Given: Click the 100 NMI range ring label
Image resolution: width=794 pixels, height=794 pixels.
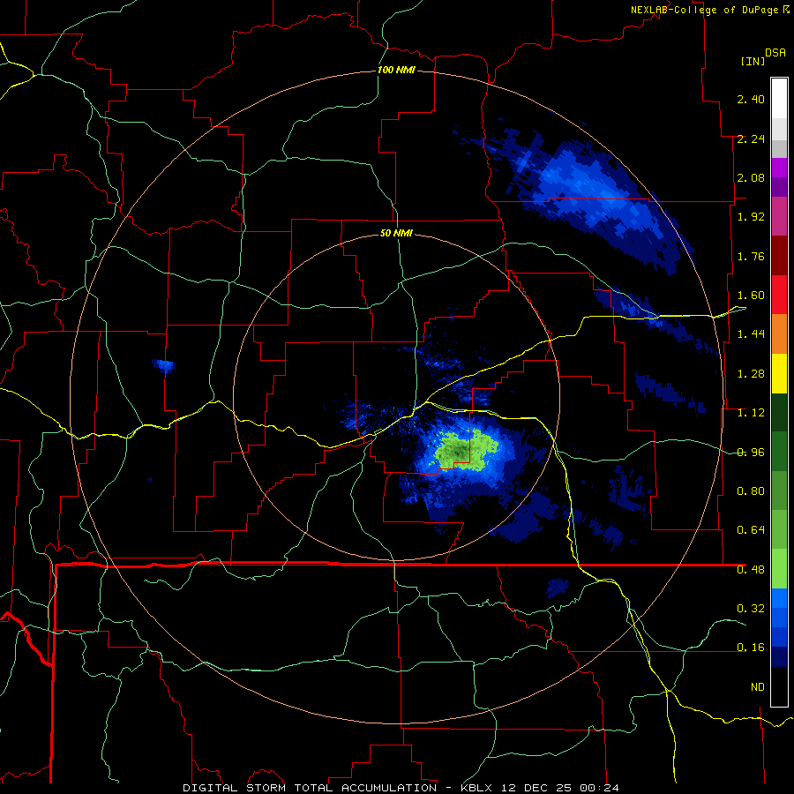Looking at the screenshot, I should (x=396, y=70).
